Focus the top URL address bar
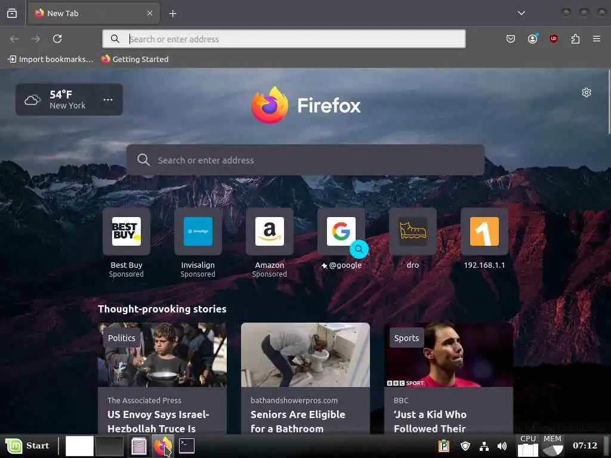Viewport: 611px width, 458px height. 283,39
